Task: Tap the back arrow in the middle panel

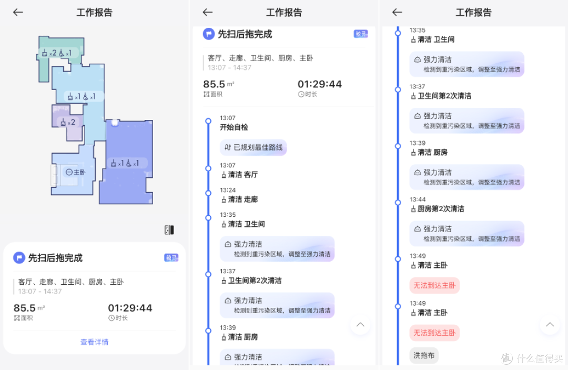Action: tap(208, 12)
